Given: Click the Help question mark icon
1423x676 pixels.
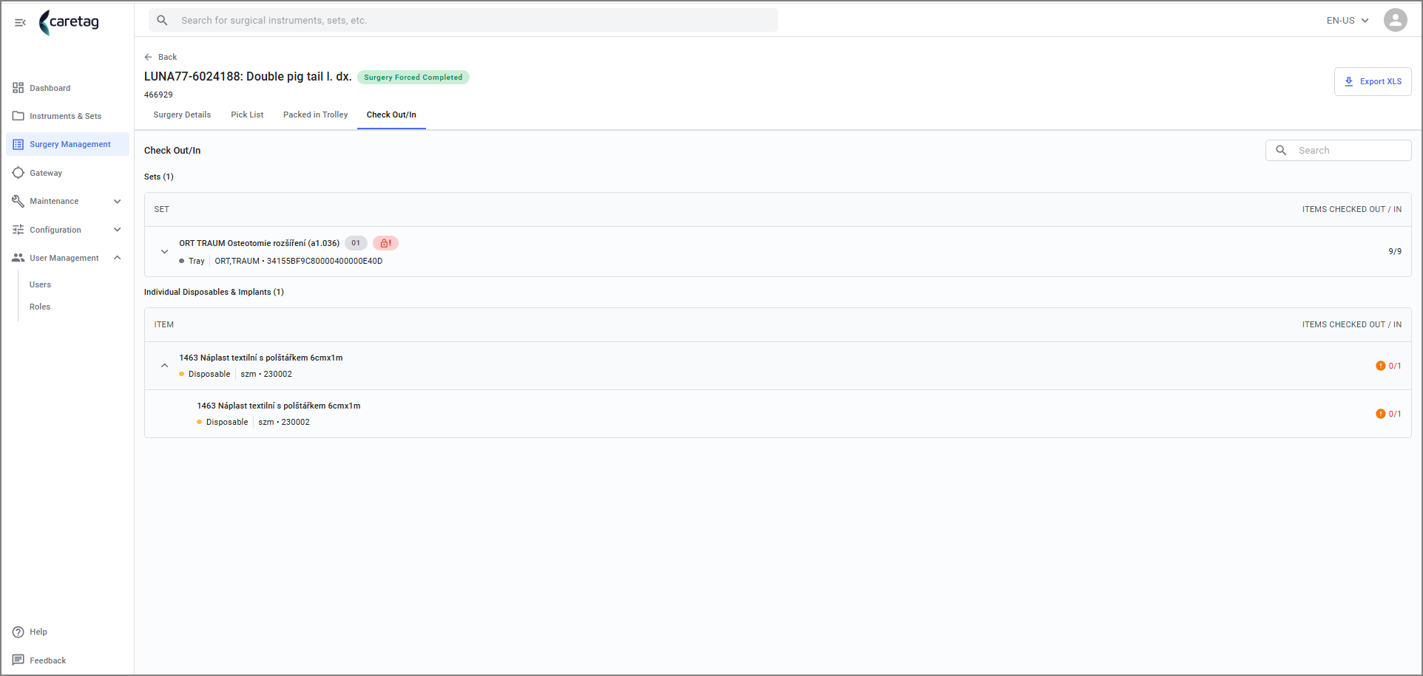Looking at the screenshot, I should tap(18, 632).
